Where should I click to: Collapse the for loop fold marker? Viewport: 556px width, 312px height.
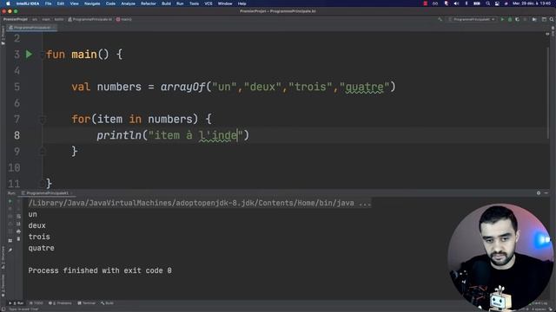(x=43, y=120)
